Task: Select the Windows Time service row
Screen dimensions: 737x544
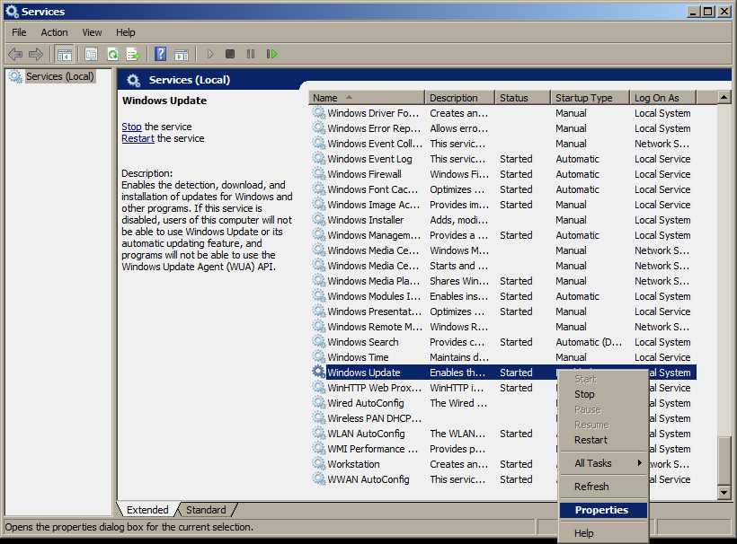Action: [x=503, y=357]
